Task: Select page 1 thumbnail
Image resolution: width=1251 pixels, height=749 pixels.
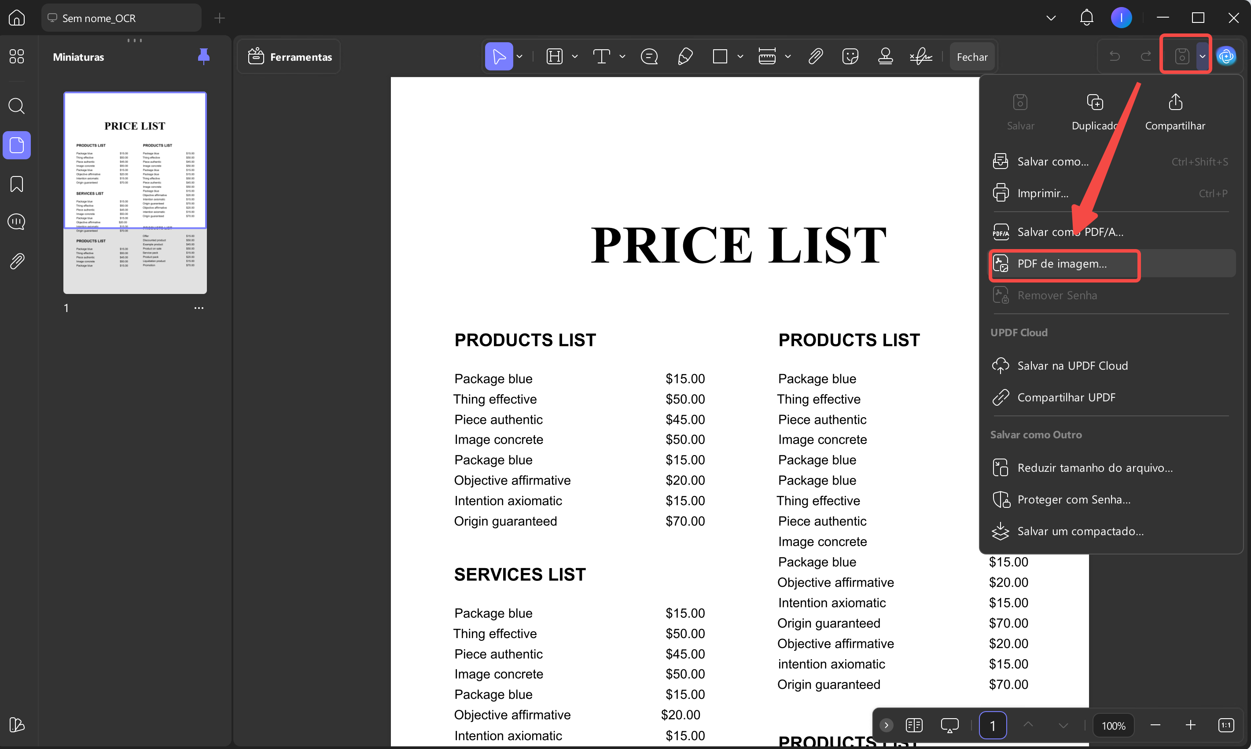Action: (135, 193)
